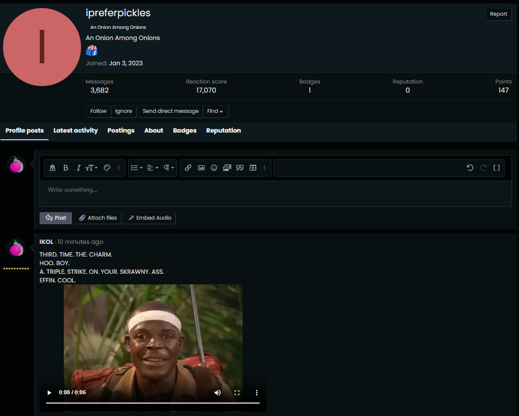
Task: Open the Badges tab
Action: coord(184,131)
